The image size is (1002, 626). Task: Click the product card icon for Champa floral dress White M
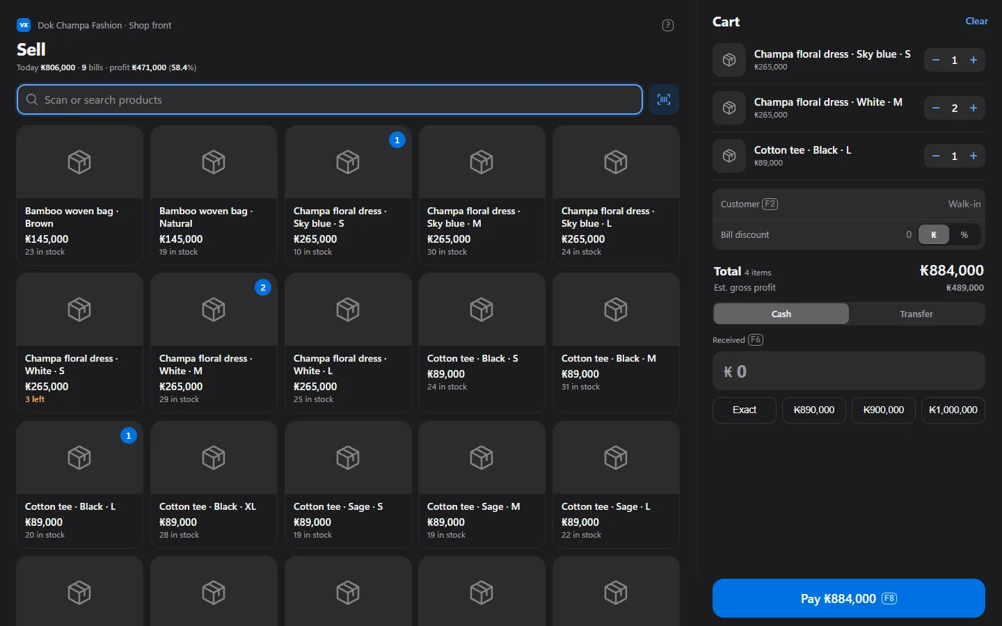click(214, 310)
